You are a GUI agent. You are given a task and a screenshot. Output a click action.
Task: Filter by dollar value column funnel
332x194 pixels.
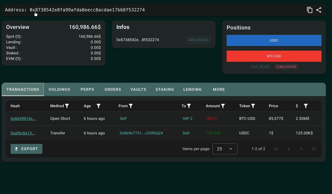click(305, 106)
